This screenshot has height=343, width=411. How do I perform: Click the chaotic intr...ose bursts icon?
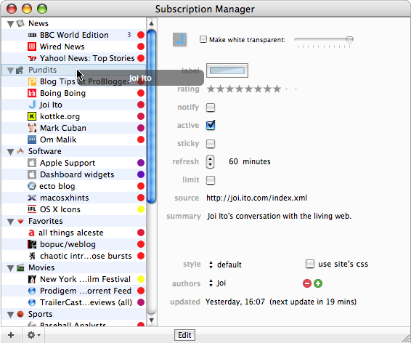[x=32, y=256]
